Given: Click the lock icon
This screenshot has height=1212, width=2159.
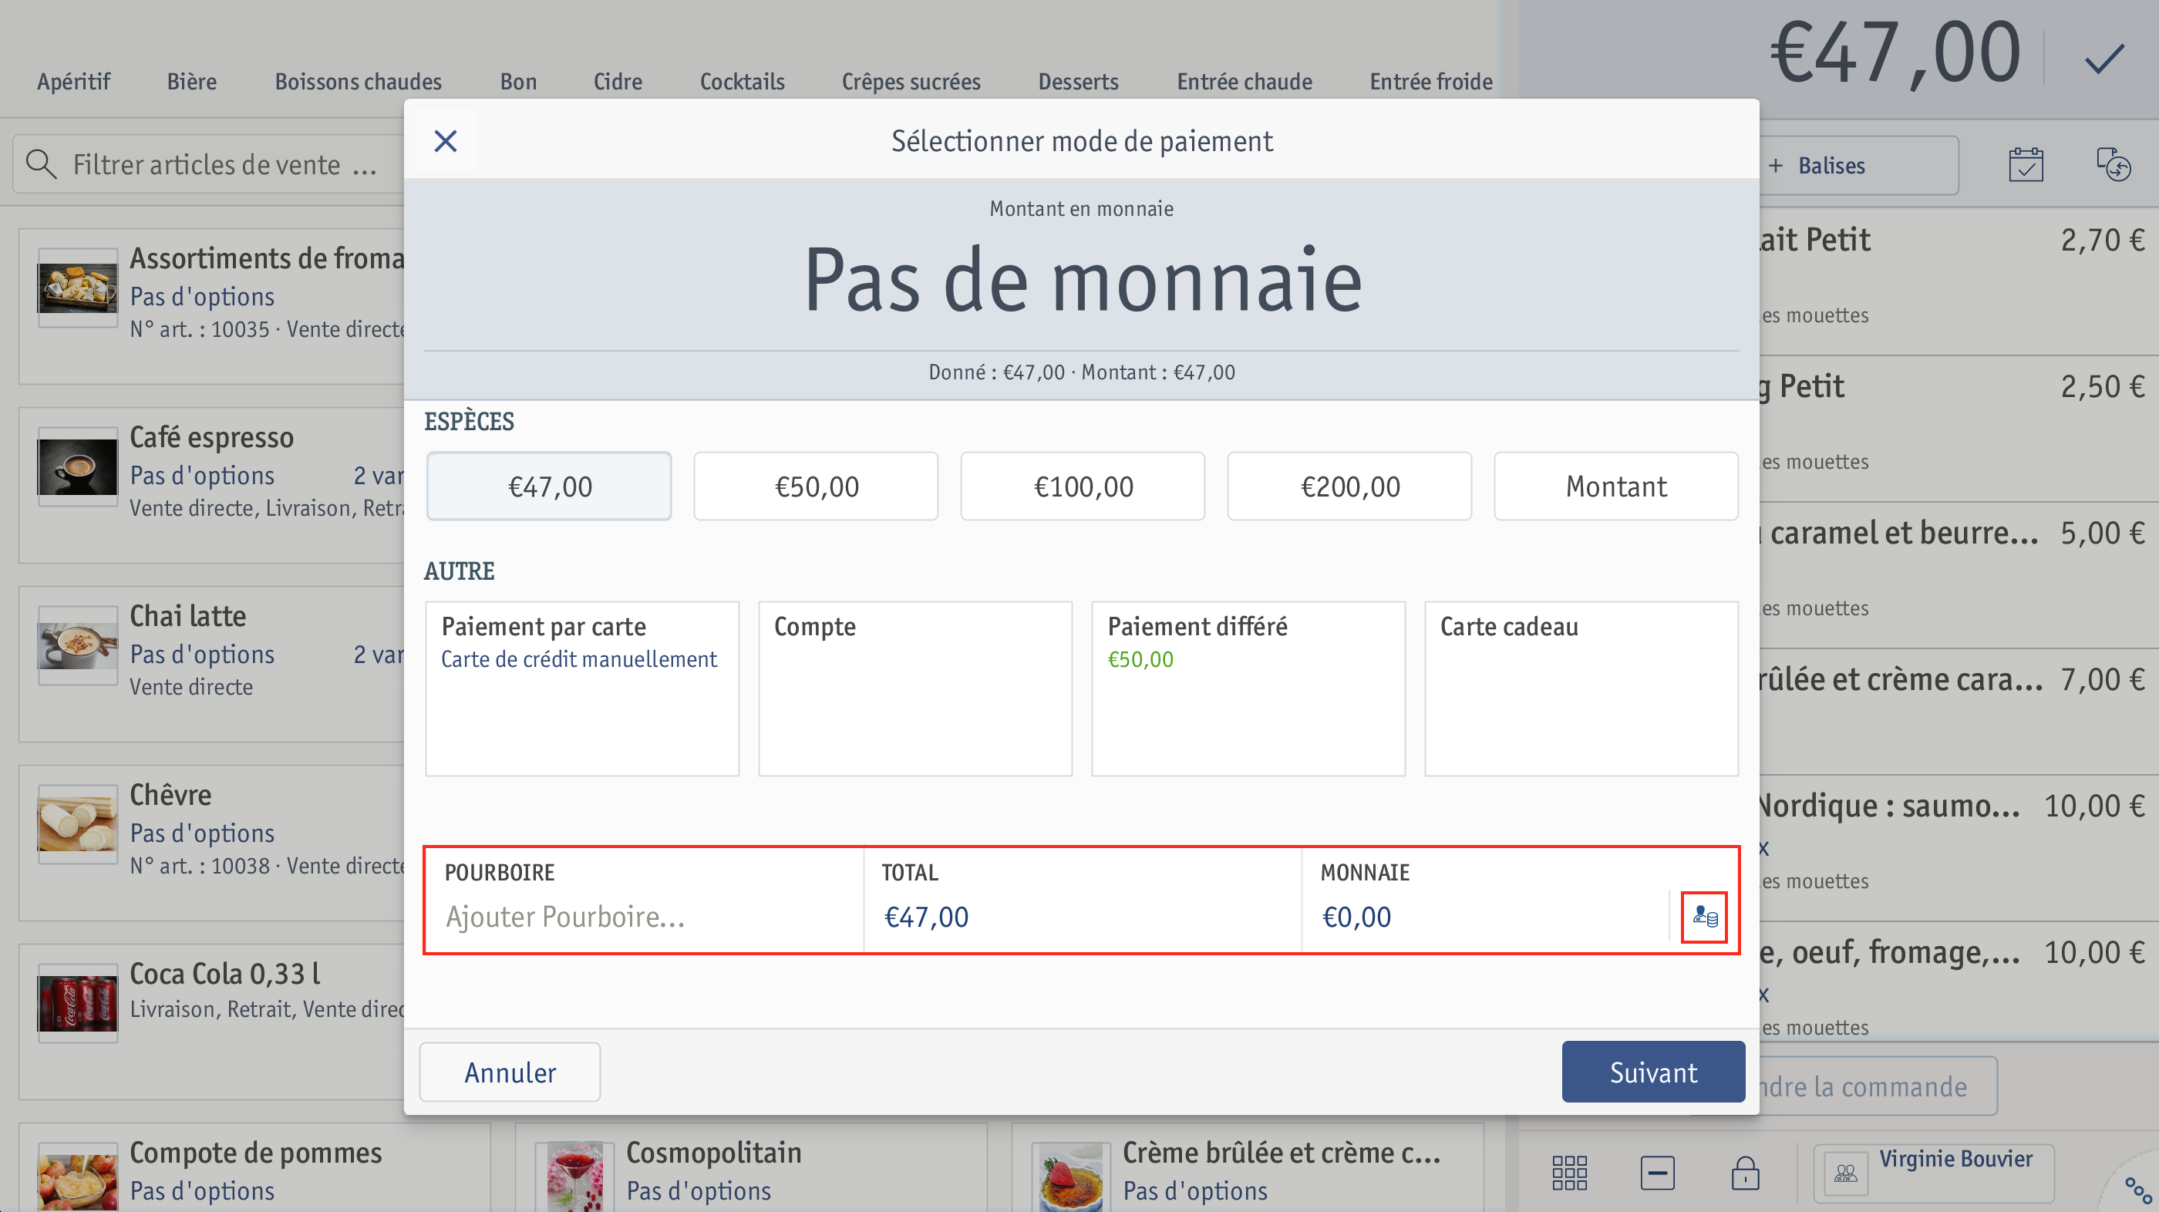Looking at the screenshot, I should coord(1745,1173).
